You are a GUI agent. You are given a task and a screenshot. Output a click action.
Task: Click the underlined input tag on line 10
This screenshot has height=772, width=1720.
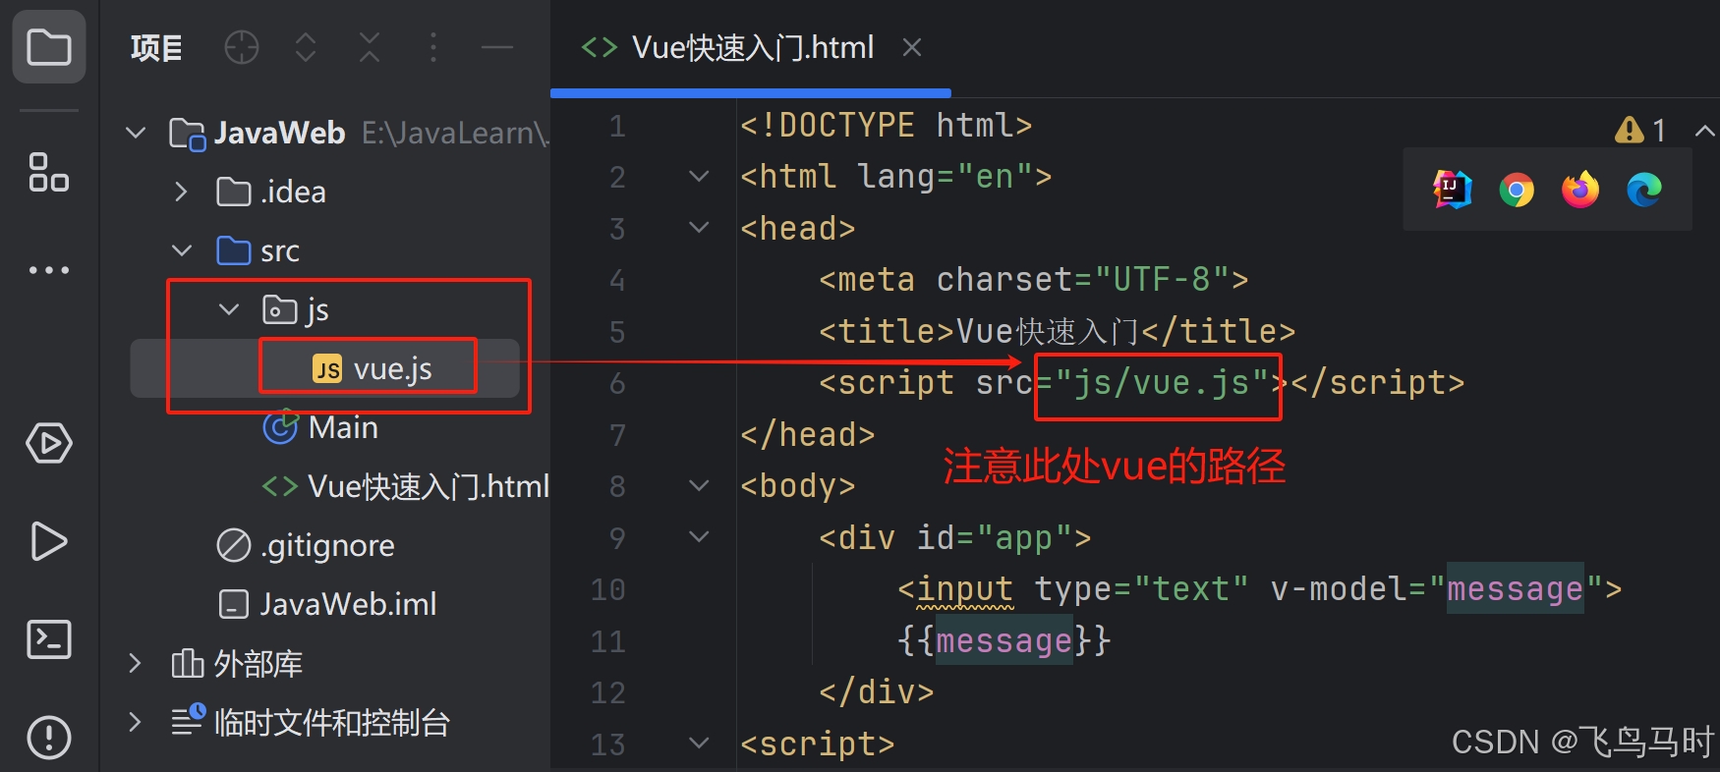point(964,589)
